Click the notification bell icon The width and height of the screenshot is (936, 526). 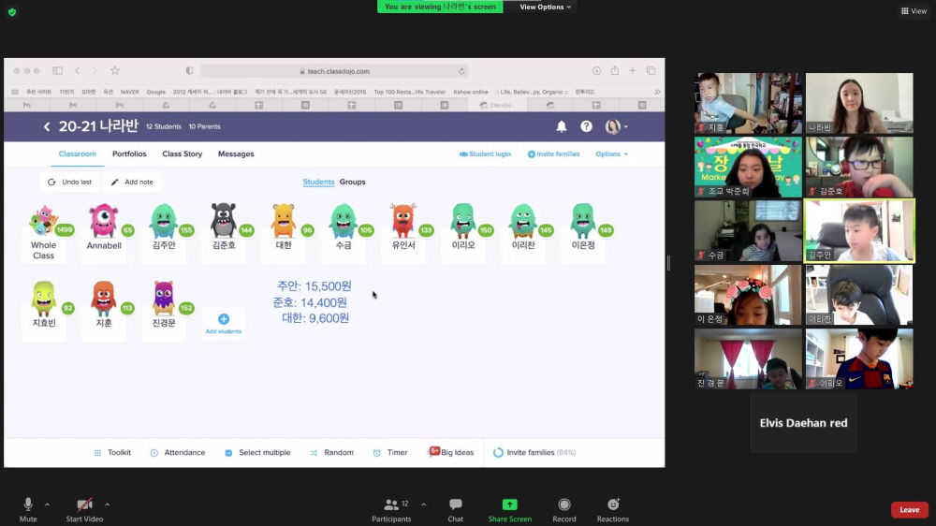(x=562, y=126)
